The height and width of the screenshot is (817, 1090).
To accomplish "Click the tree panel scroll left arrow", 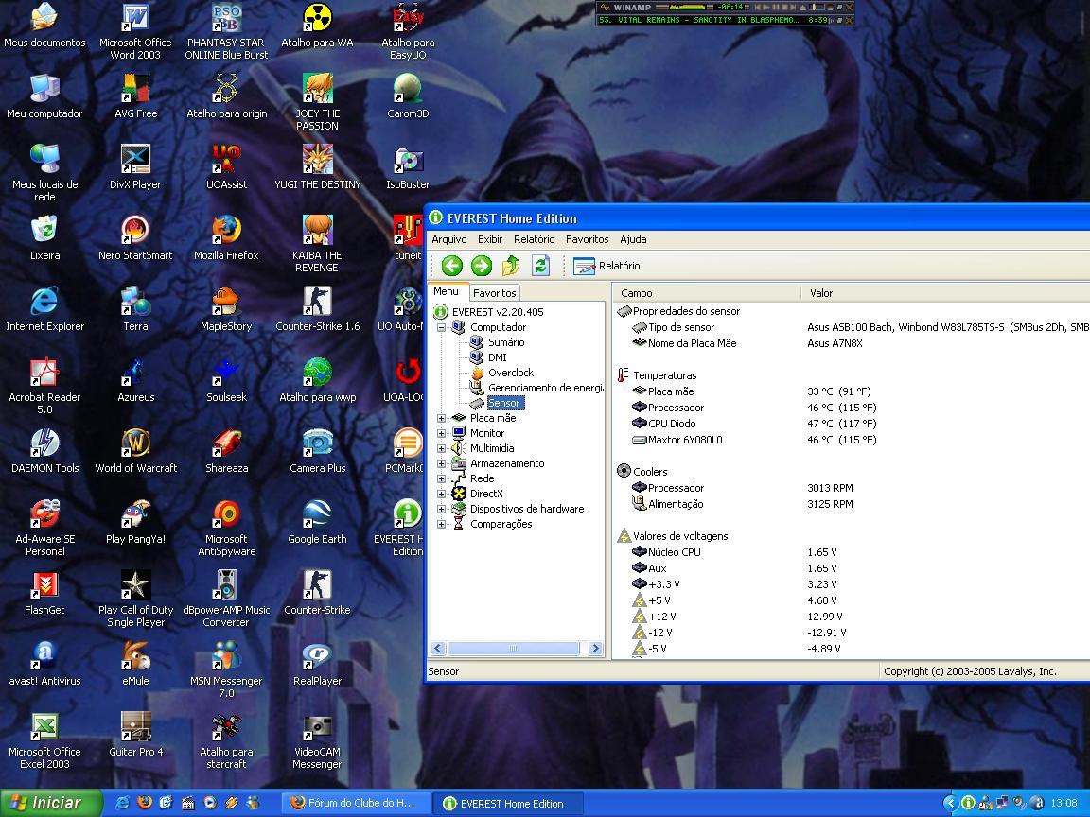I will tap(438, 648).
